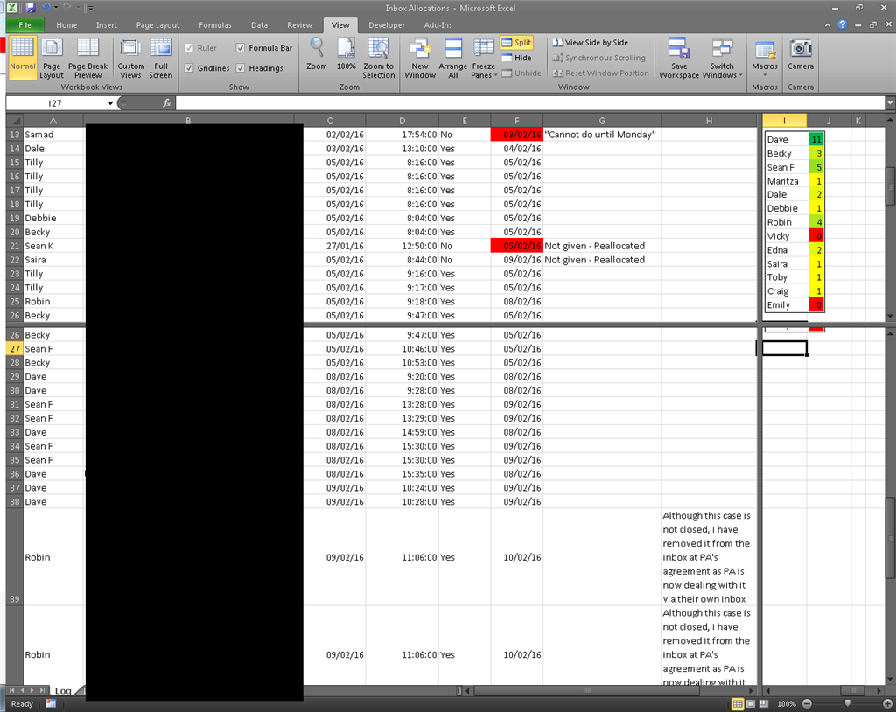The width and height of the screenshot is (896, 712).
Task: Click the status bar zoom slider
Action: (847, 703)
